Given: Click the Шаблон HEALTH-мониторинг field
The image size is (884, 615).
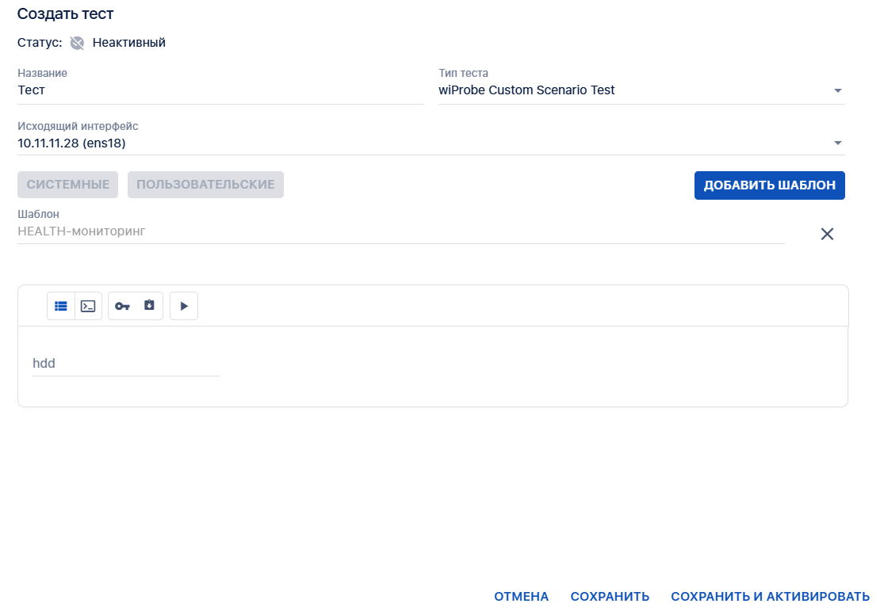Looking at the screenshot, I should (400, 231).
